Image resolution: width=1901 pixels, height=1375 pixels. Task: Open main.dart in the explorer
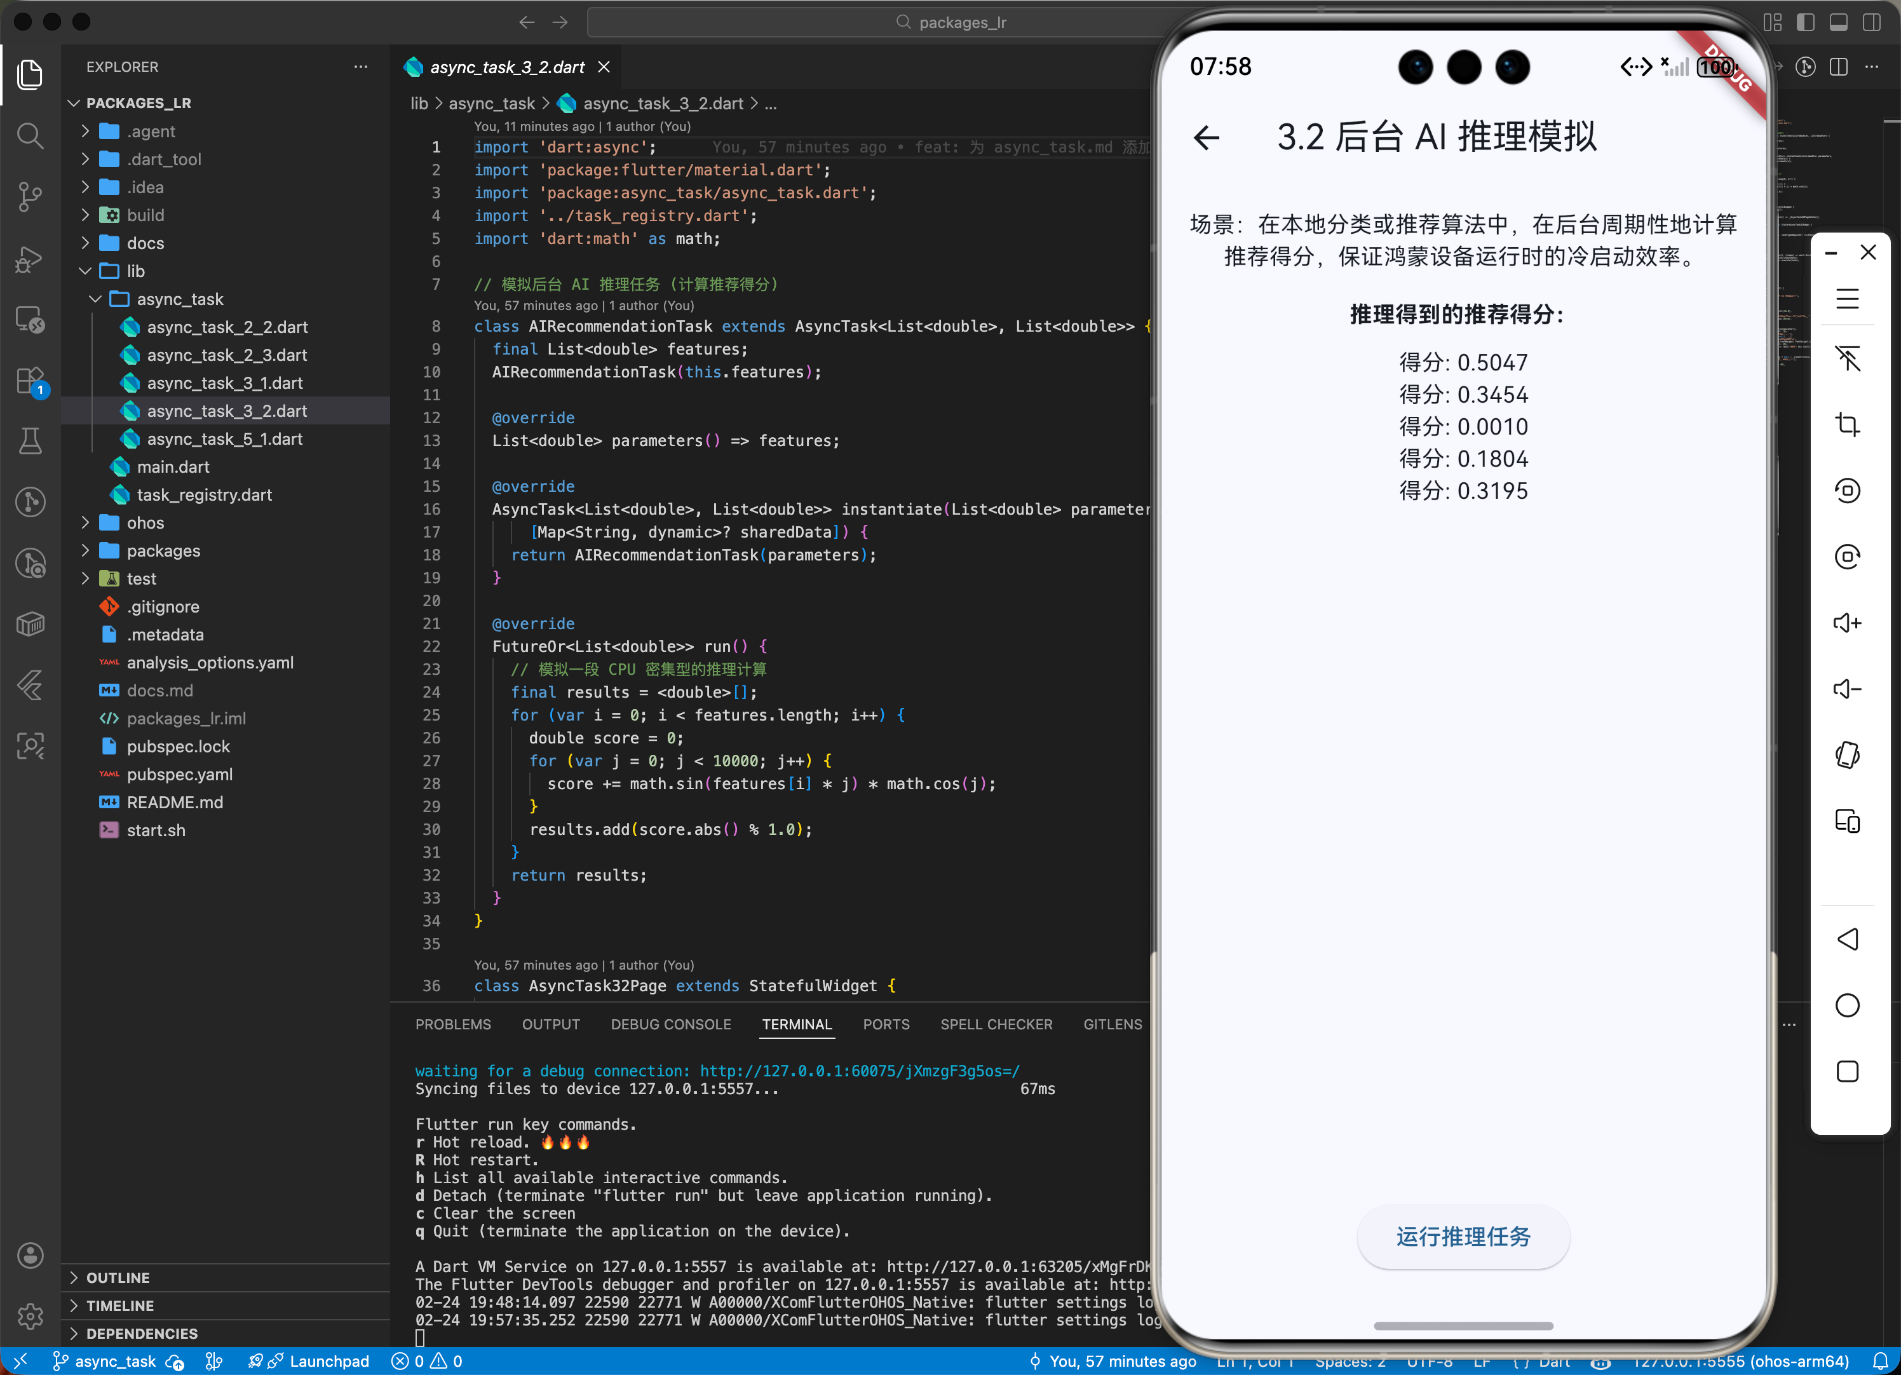point(173,467)
